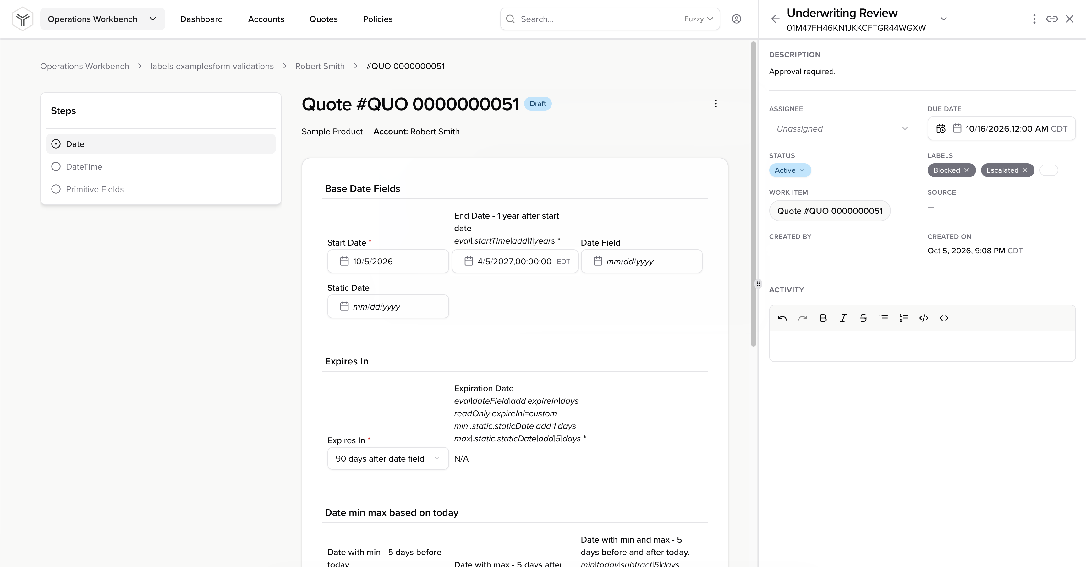
Task: Click the app logo icon
Action: [22, 19]
